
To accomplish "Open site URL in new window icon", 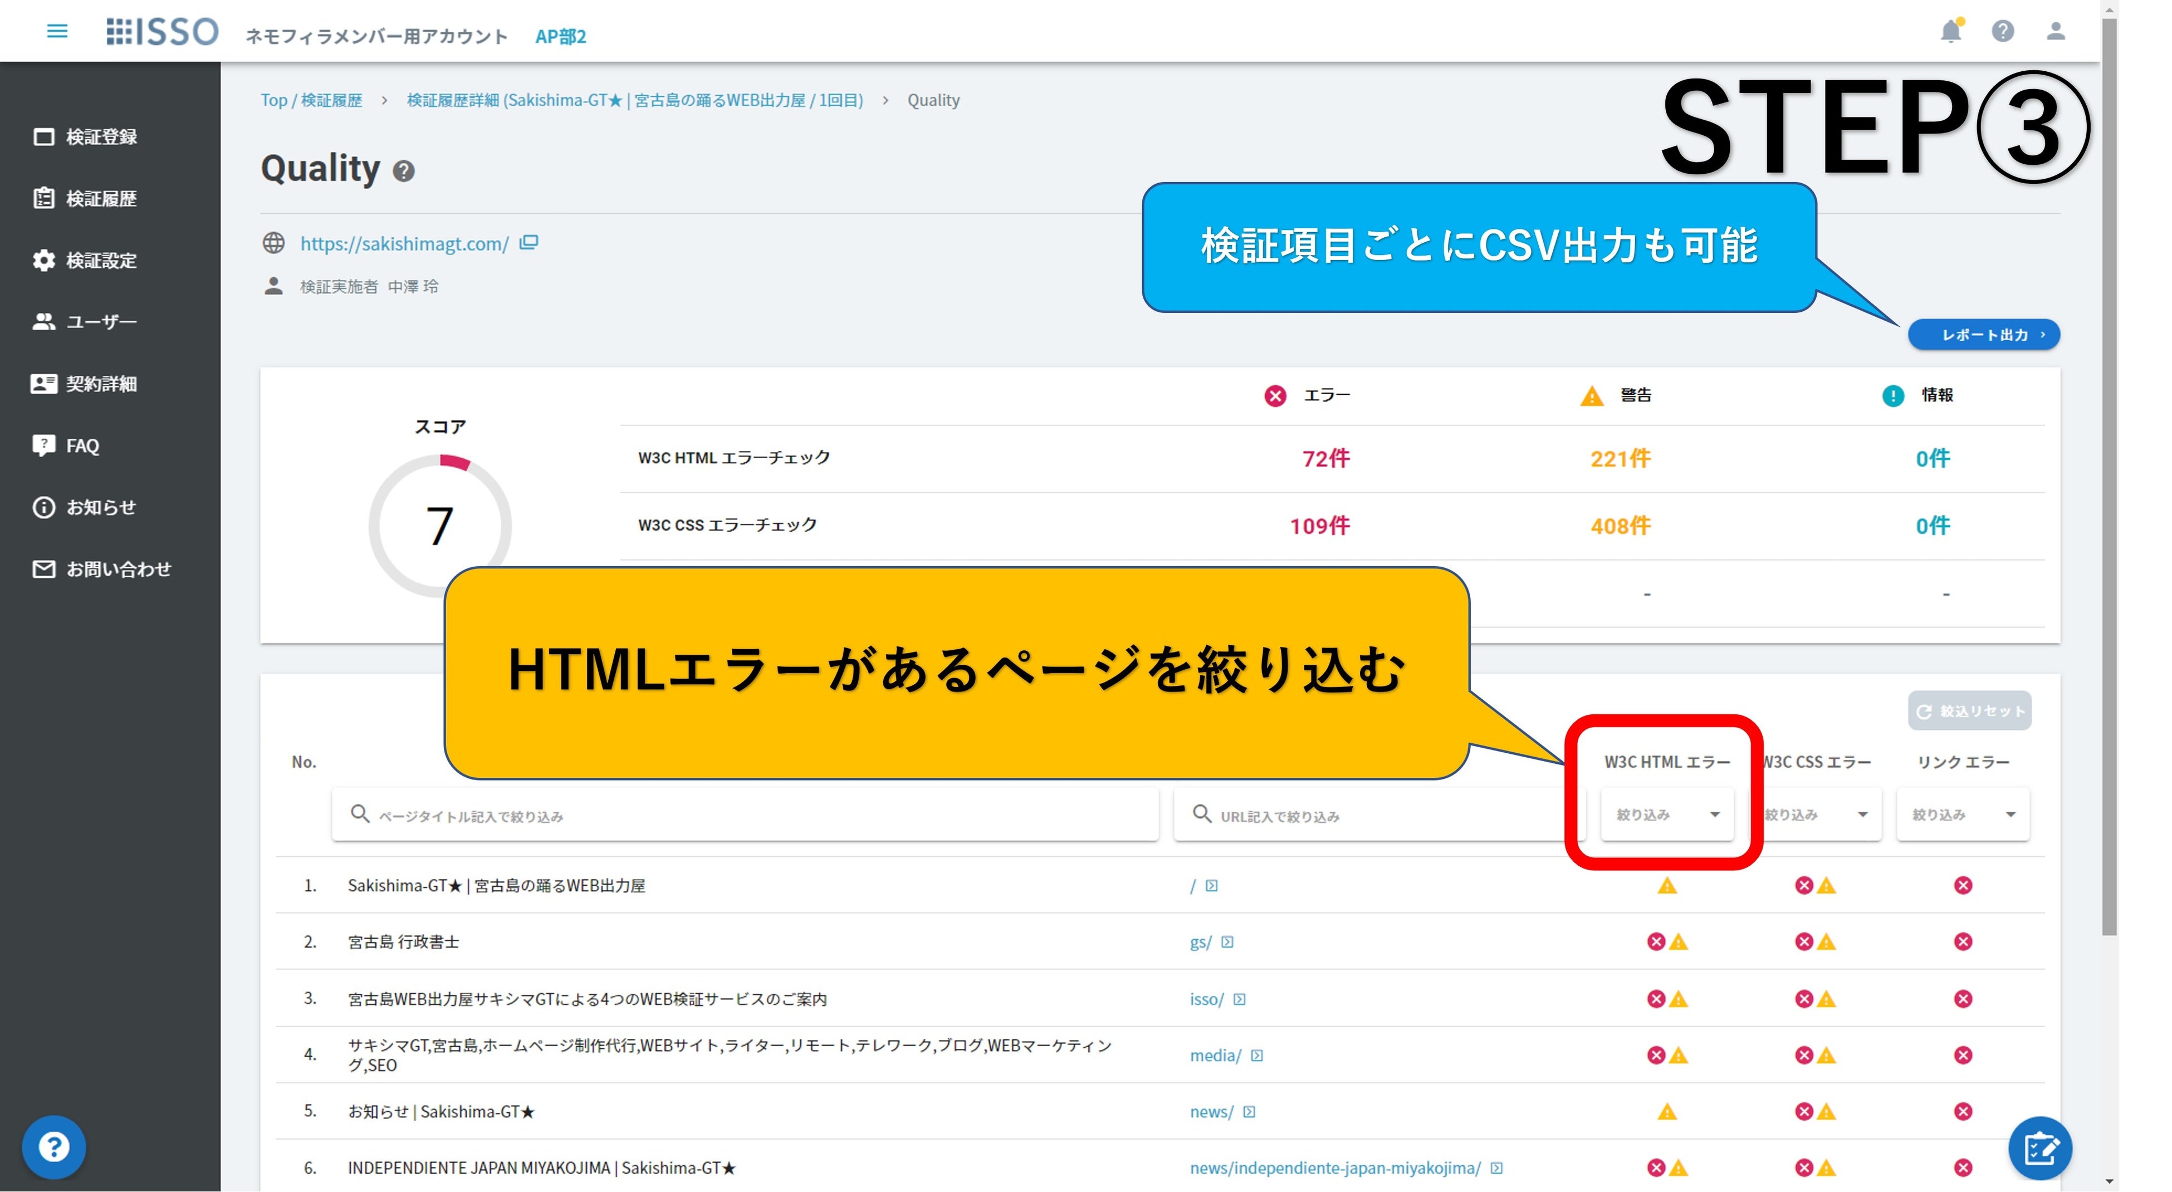I will [529, 243].
